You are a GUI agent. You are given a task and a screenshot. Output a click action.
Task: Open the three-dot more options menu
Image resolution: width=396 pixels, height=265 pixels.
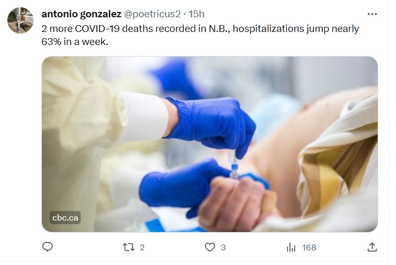pyautogui.click(x=372, y=14)
